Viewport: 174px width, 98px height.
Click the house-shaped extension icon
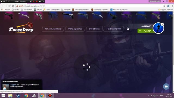[168, 6]
